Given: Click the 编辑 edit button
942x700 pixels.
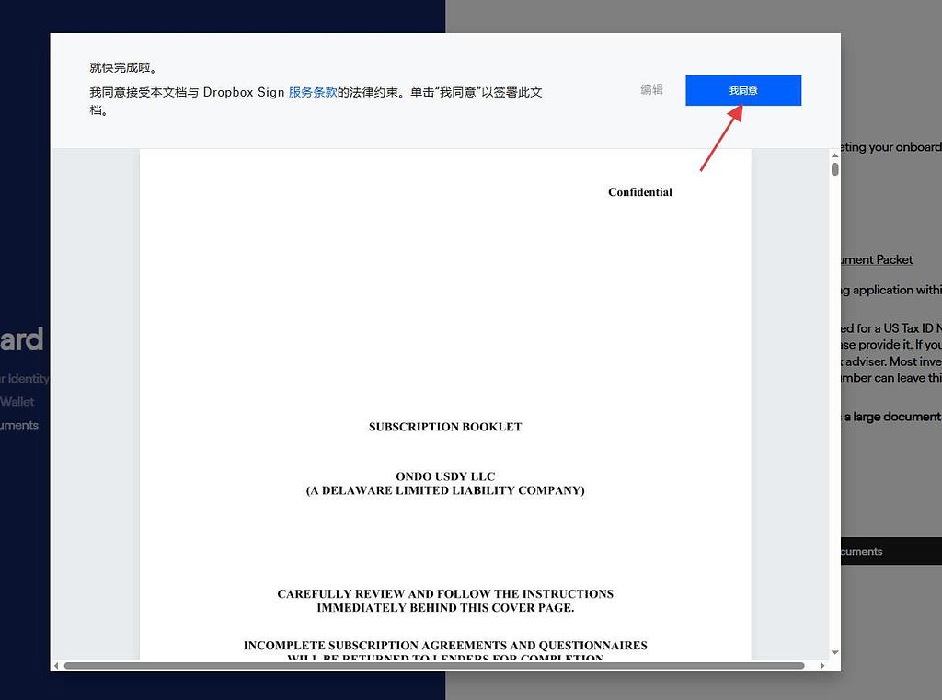Looking at the screenshot, I should point(651,89).
